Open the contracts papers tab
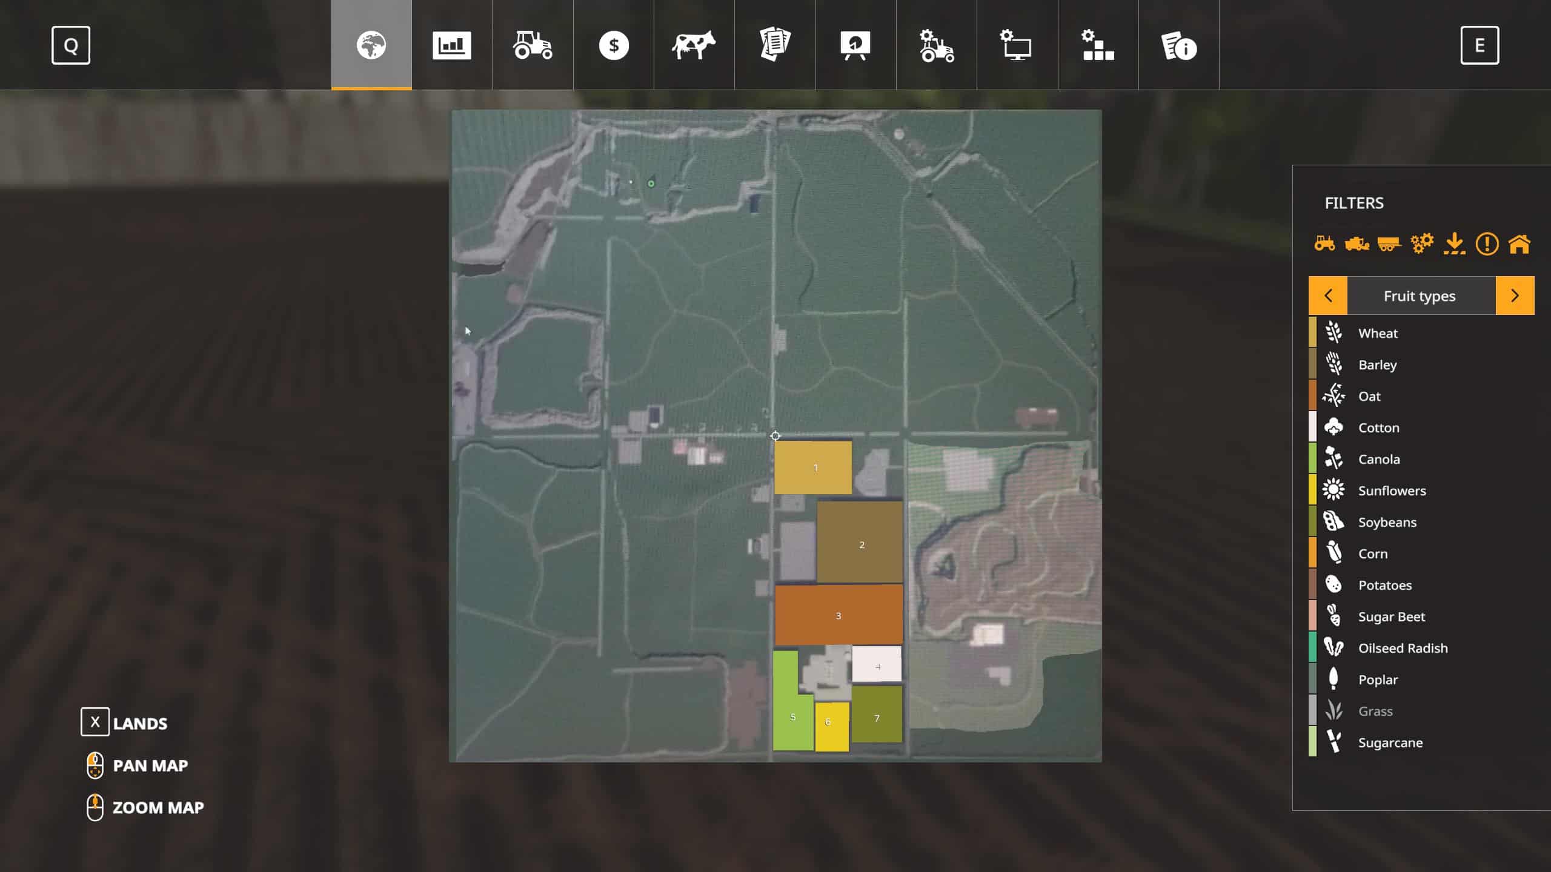Image resolution: width=1551 pixels, height=872 pixels. coord(775,45)
